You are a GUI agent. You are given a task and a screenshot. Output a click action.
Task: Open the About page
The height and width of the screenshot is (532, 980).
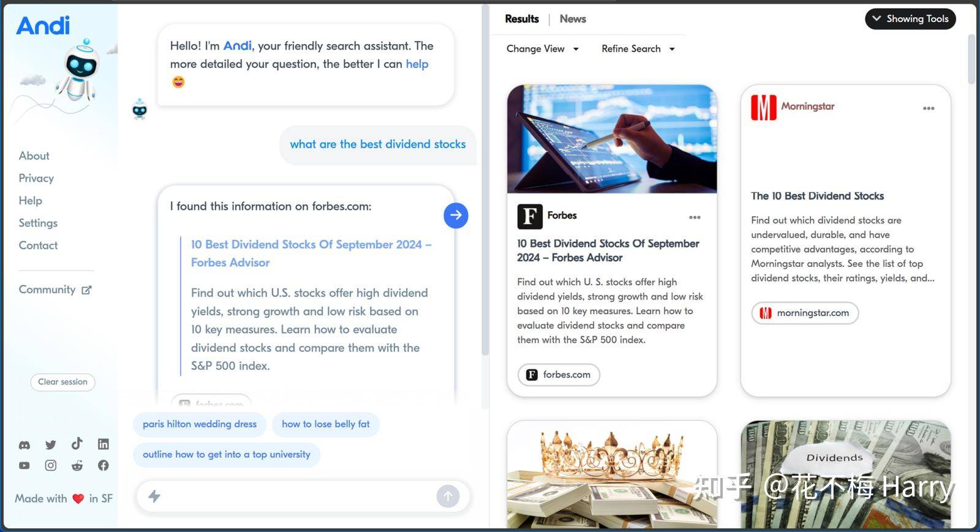(x=34, y=156)
